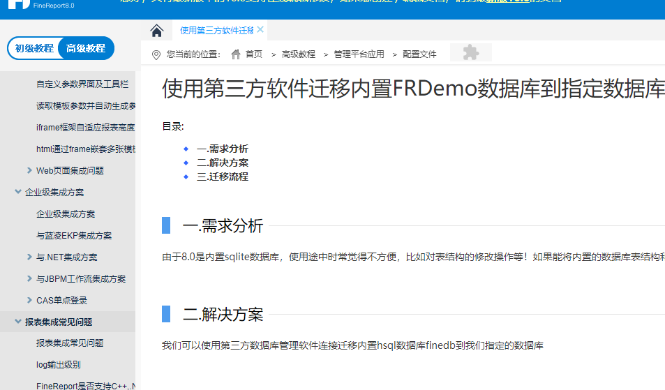Select 与JBPM工作流集成方案 tree item
The width and height of the screenshot is (665, 390).
pyautogui.click(x=81, y=279)
